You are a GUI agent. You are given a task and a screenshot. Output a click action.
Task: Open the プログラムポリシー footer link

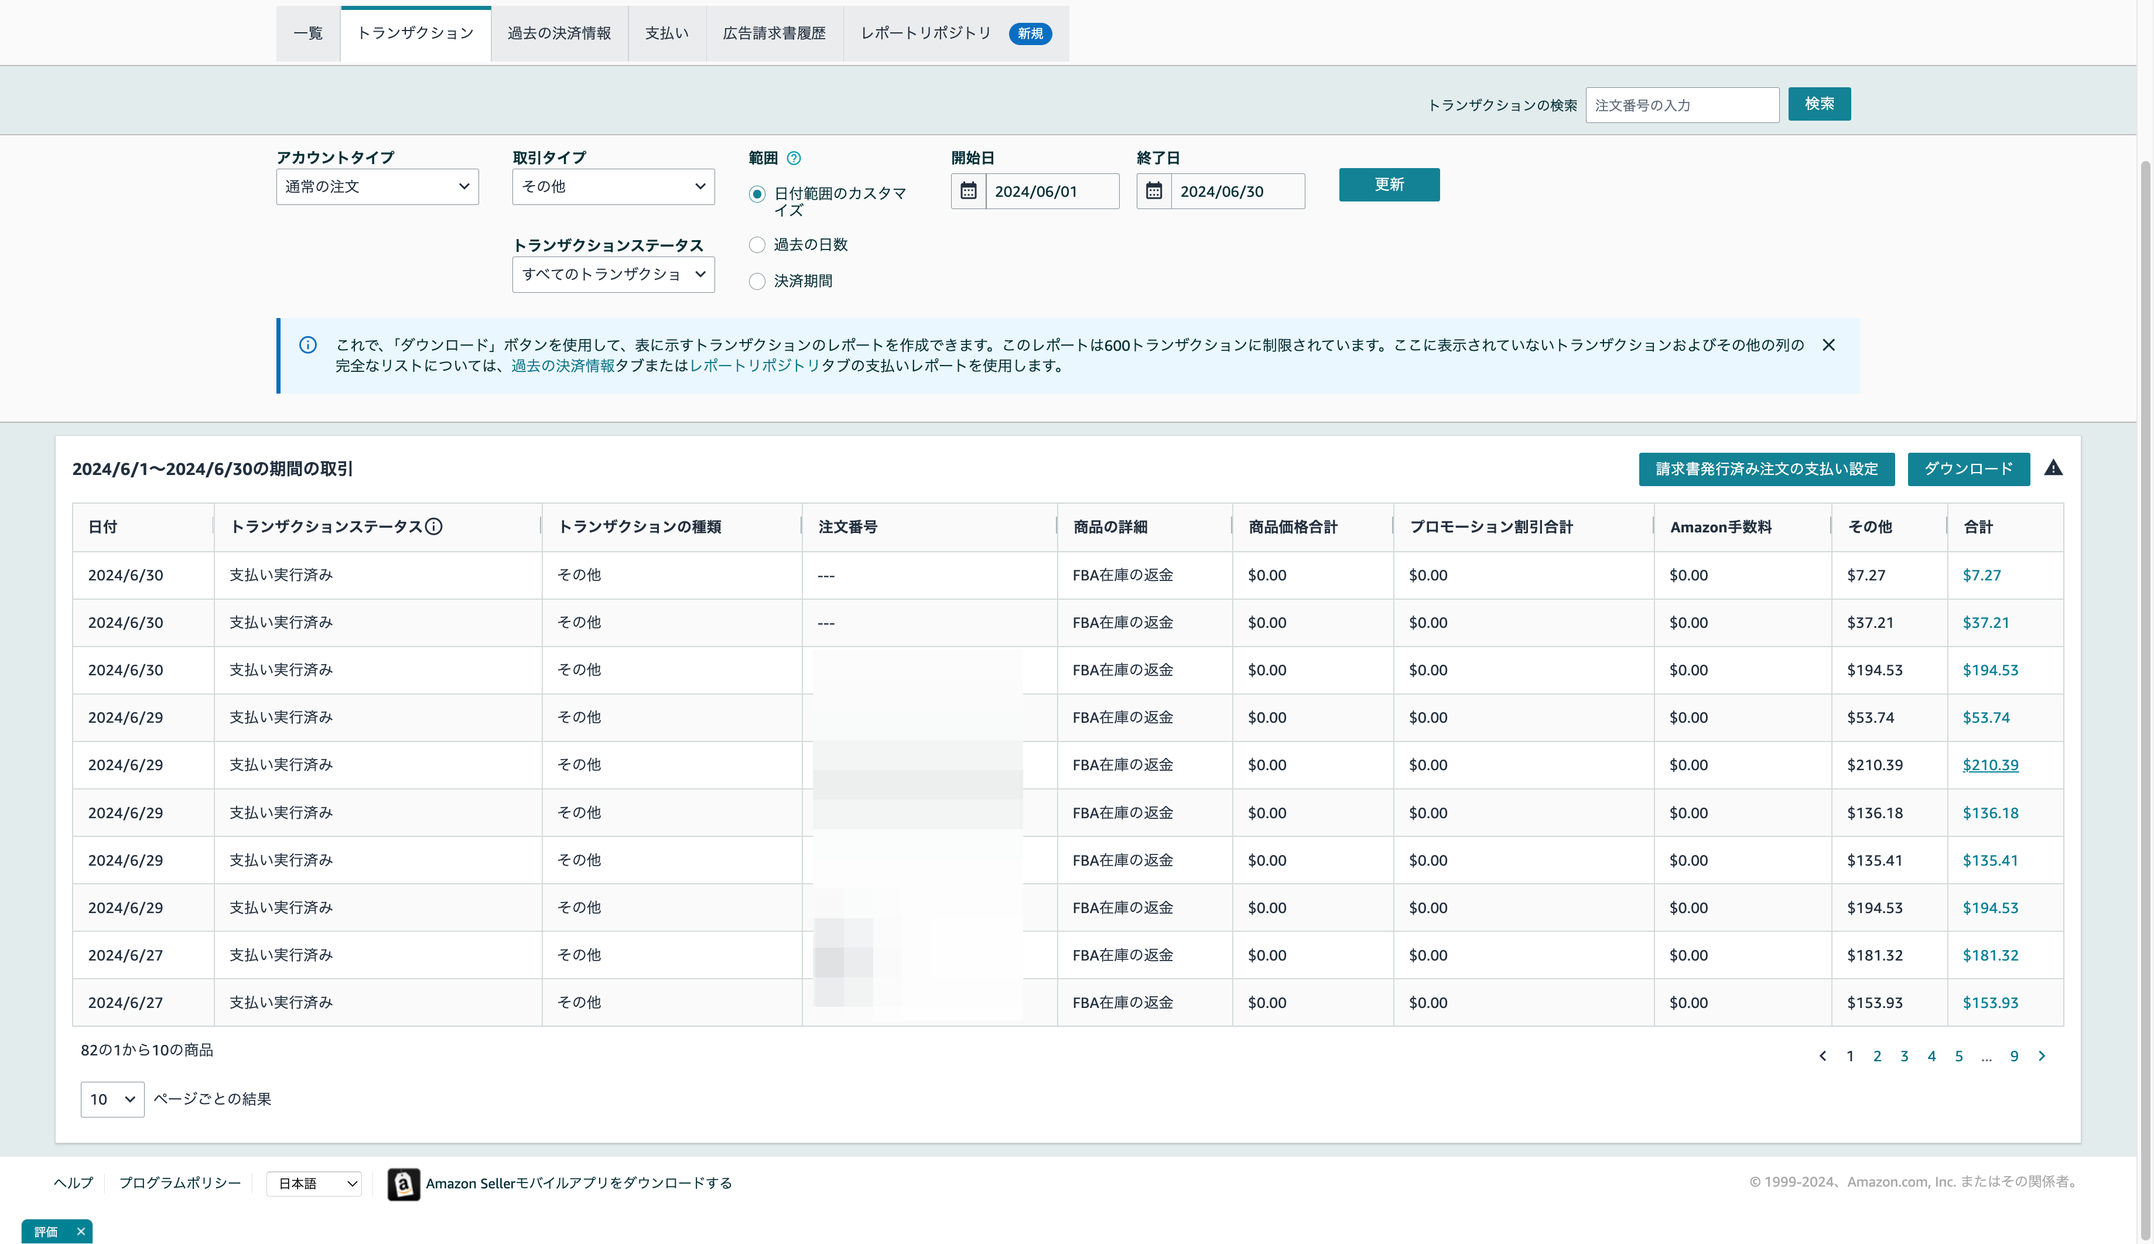click(x=179, y=1183)
